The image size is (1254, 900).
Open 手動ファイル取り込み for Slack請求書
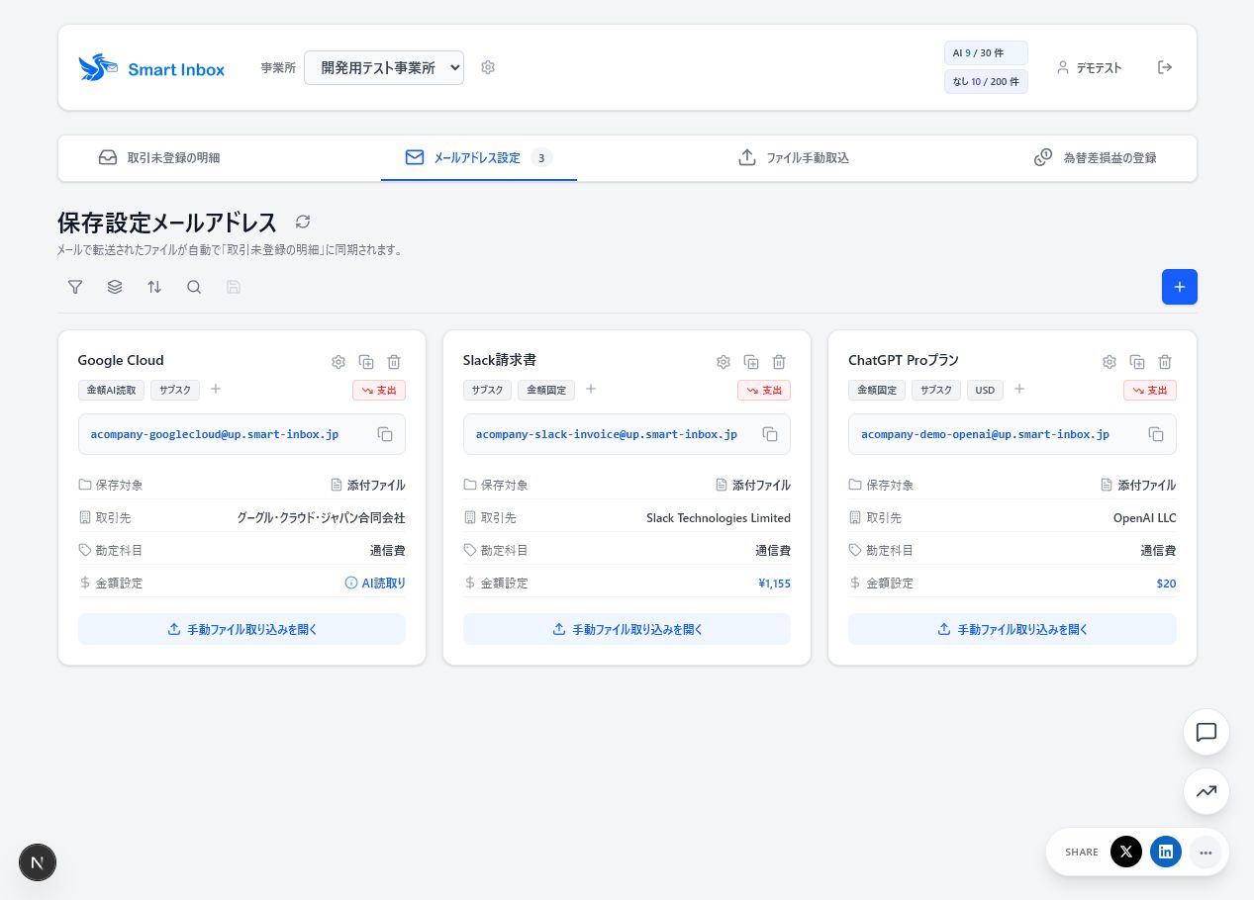point(627,629)
